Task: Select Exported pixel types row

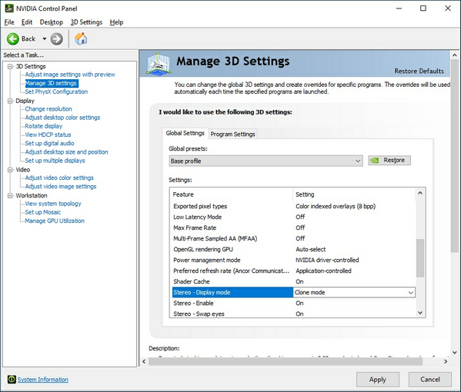Action: point(293,206)
